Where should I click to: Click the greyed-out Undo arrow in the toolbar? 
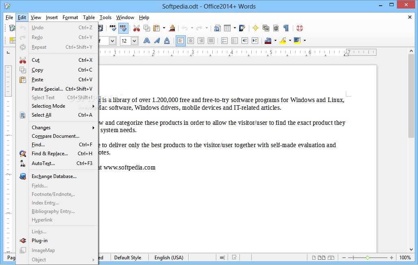(185, 28)
